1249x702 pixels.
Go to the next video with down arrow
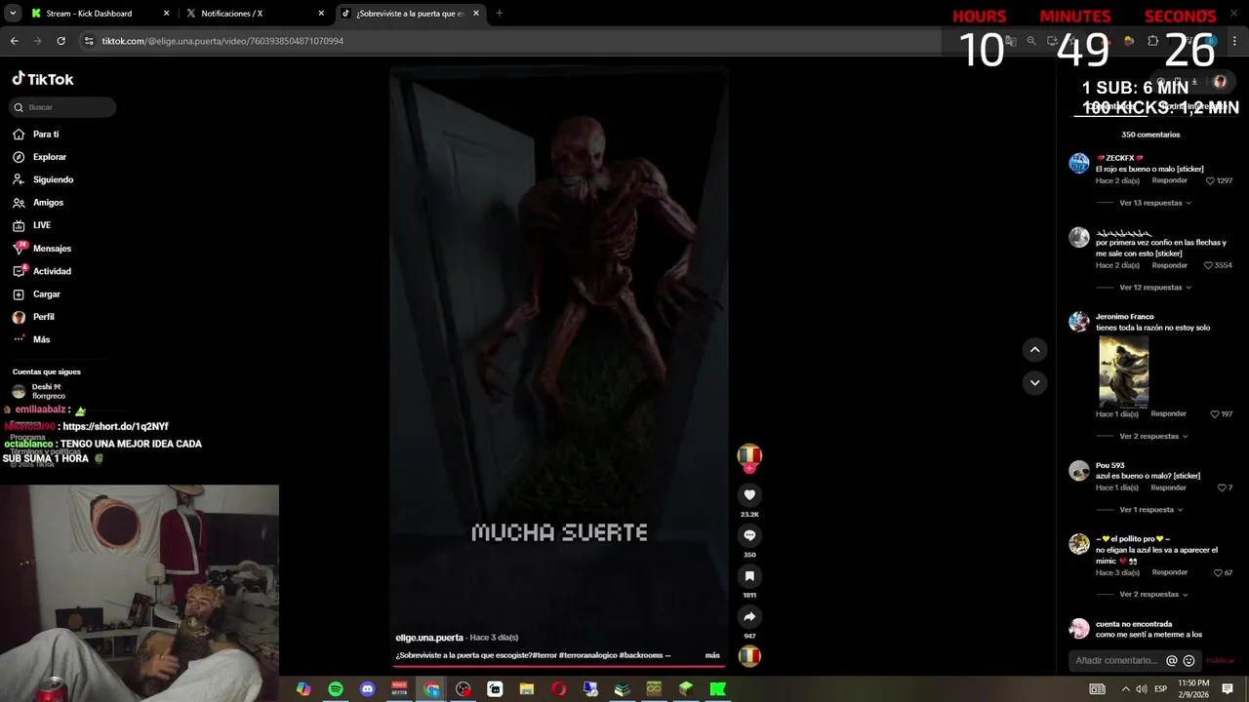click(x=1035, y=382)
